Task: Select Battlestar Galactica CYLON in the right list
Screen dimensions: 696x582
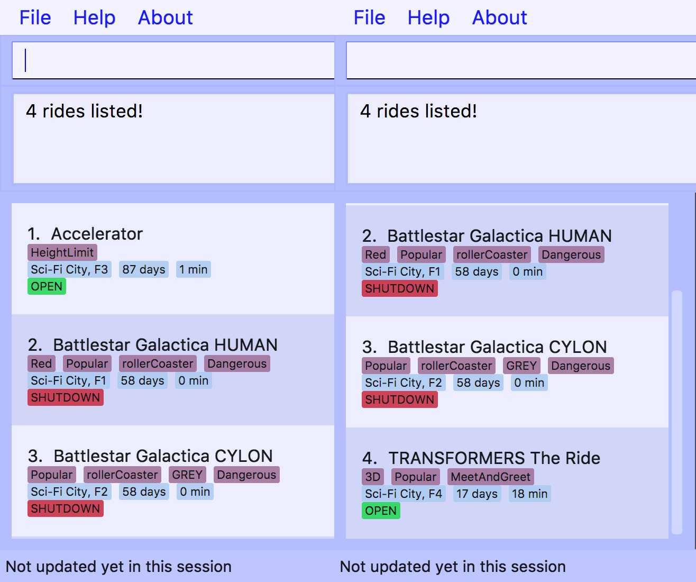Action: coord(507,372)
